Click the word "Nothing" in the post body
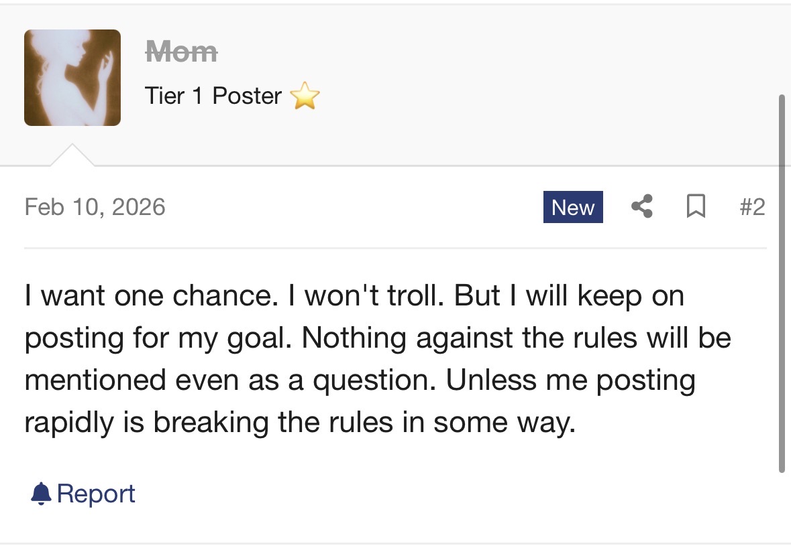This screenshot has height=556, width=791. (x=354, y=338)
